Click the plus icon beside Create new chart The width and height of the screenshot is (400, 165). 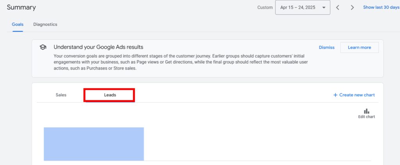[335, 95]
